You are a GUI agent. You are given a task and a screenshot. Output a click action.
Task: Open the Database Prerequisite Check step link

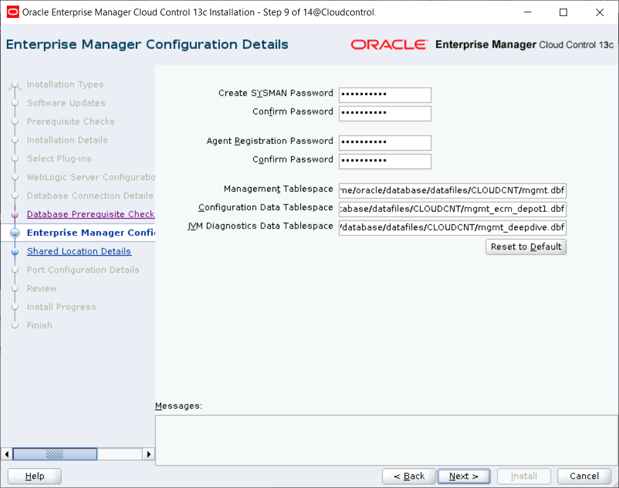[90, 214]
